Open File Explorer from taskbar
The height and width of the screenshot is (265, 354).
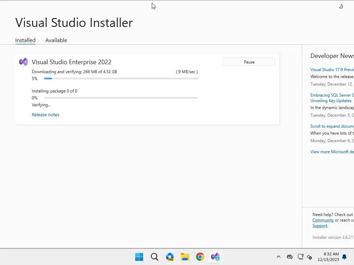point(185,257)
